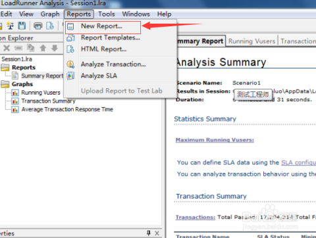Click the Reports menu header
Screen dimensions: 316x238
tap(79, 14)
